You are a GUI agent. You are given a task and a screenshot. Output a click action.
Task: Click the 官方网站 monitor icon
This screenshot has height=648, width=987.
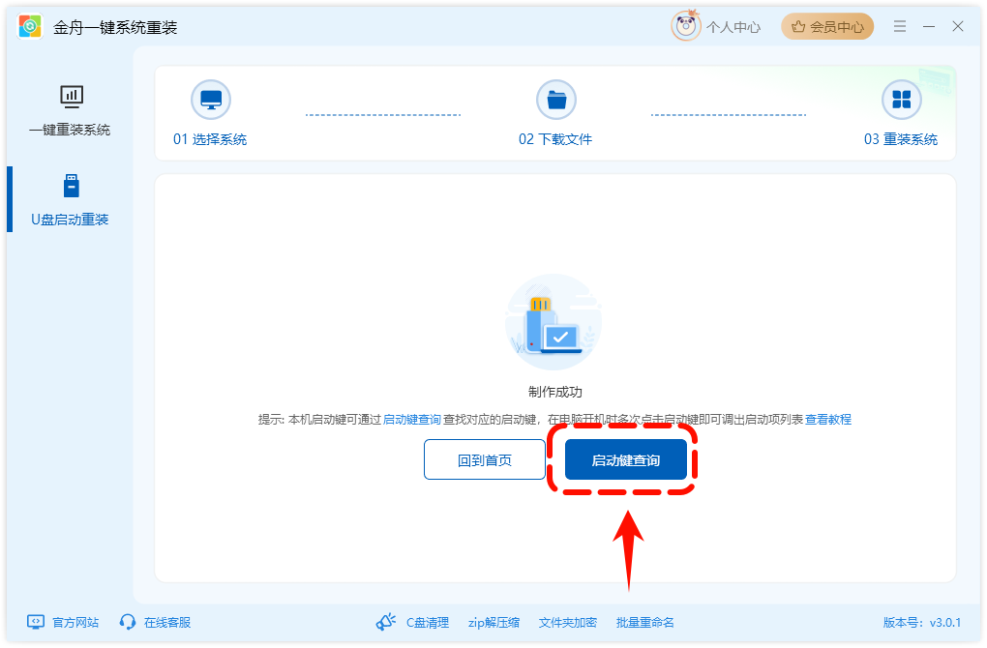pyautogui.click(x=36, y=622)
